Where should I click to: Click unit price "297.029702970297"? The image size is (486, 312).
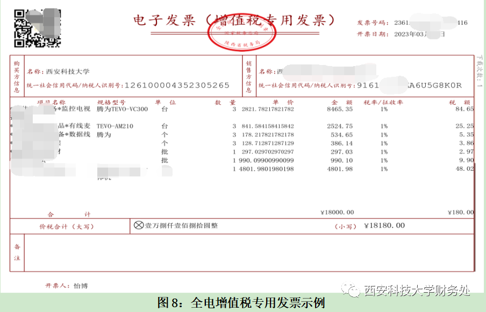click(268, 152)
